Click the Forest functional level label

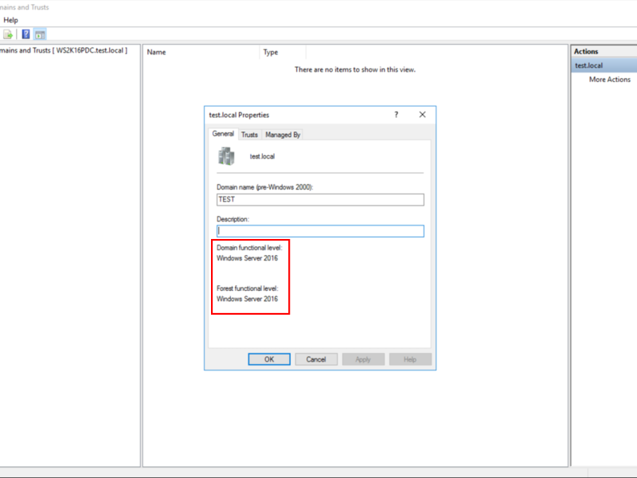click(247, 288)
